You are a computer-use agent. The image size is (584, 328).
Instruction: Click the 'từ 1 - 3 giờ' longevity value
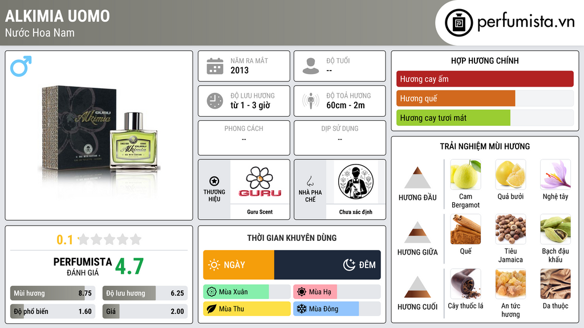click(250, 105)
